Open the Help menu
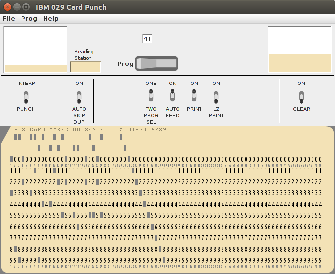 pyautogui.click(x=50, y=19)
